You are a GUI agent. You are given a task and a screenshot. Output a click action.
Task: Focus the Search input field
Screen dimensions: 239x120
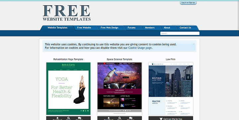pos(180,33)
